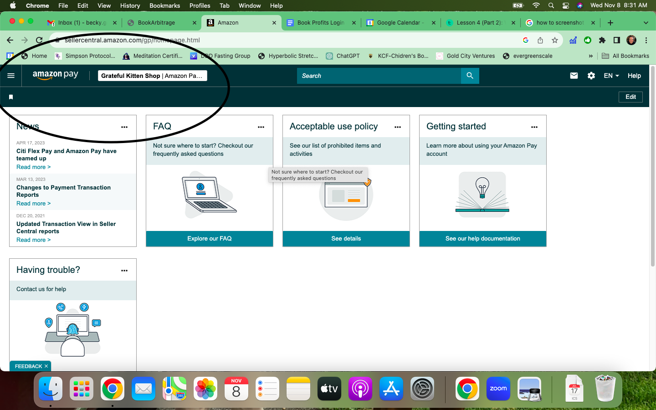Switch to the Lesson 4 tab
This screenshot has height=410, width=656.
(481, 23)
